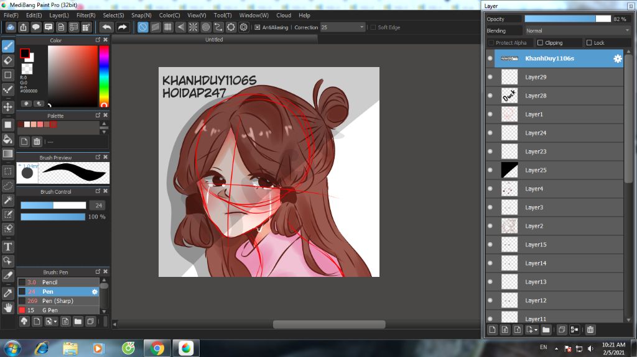The height and width of the screenshot is (357, 637).
Task: Open the Correction value dropdown
Action: point(361,27)
